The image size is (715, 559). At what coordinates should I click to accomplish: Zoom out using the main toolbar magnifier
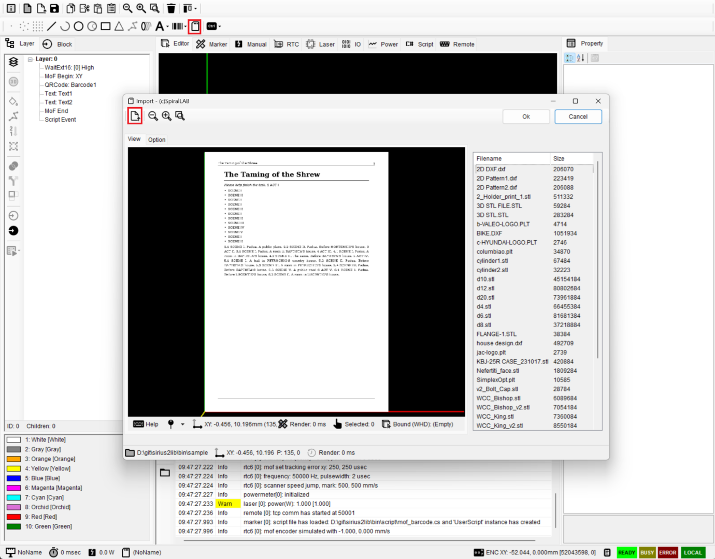click(127, 8)
